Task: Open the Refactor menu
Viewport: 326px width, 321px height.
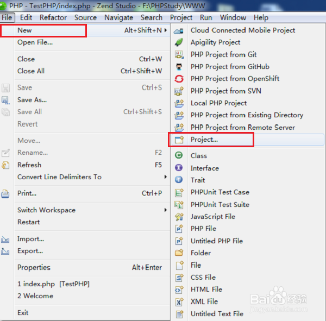Action: click(x=53, y=17)
